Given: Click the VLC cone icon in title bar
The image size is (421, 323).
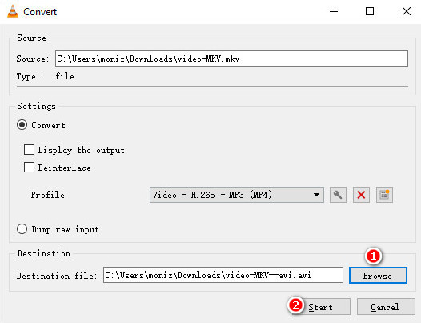Looking at the screenshot, I should [x=13, y=11].
